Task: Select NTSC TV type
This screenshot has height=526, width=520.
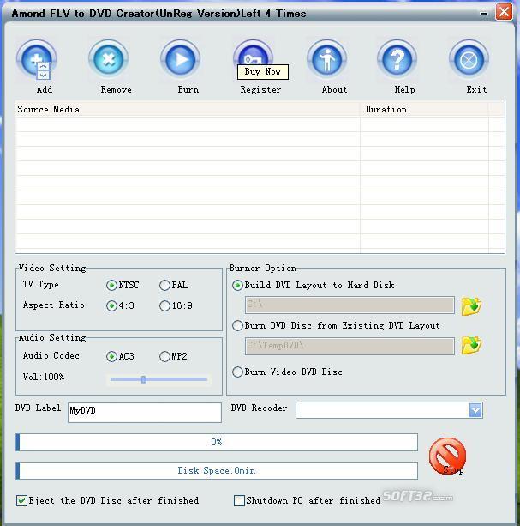Action: tap(111, 286)
